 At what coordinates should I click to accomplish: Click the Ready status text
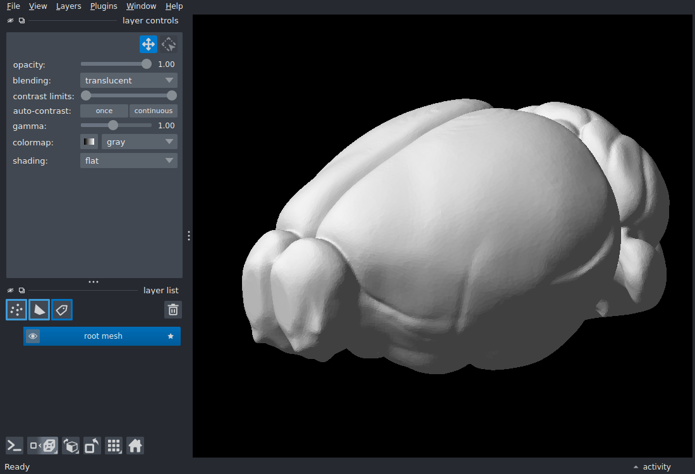pos(17,467)
